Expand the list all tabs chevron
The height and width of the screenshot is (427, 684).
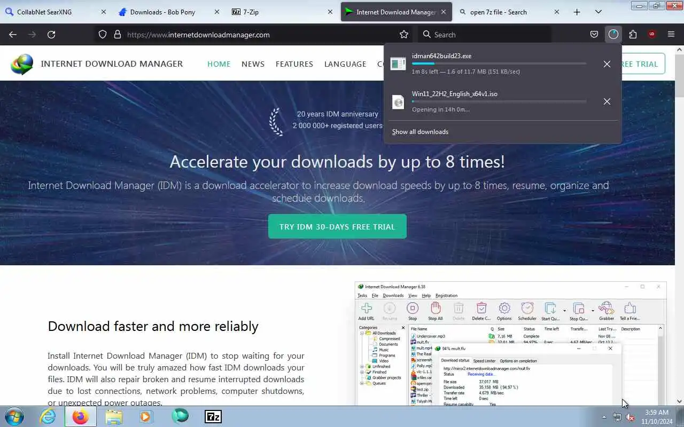click(x=598, y=12)
